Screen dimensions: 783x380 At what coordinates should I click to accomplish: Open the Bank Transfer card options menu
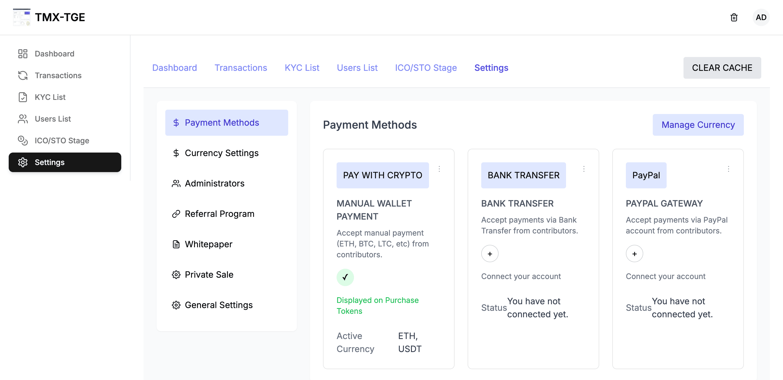pos(584,169)
